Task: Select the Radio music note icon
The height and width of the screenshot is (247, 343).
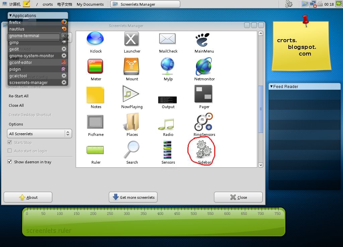Action: [166, 124]
